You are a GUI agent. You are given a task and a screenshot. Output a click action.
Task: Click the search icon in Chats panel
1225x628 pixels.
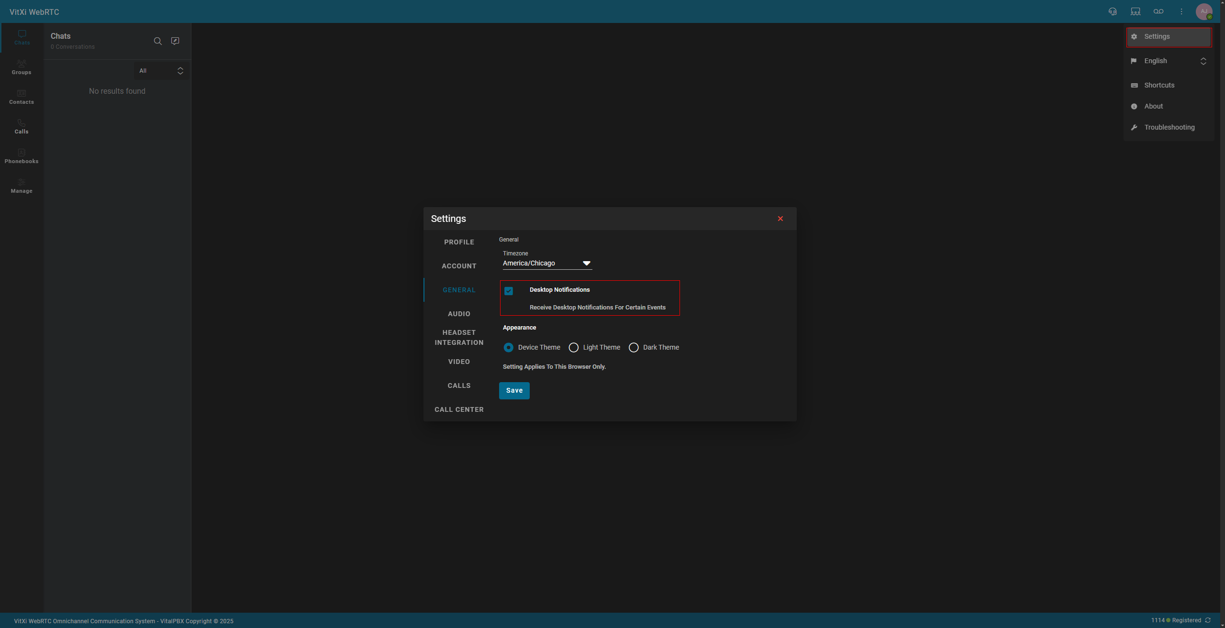coord(157,41)
